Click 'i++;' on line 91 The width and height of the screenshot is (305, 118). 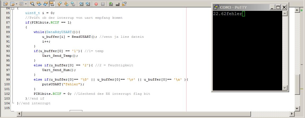tap(46, 41)
